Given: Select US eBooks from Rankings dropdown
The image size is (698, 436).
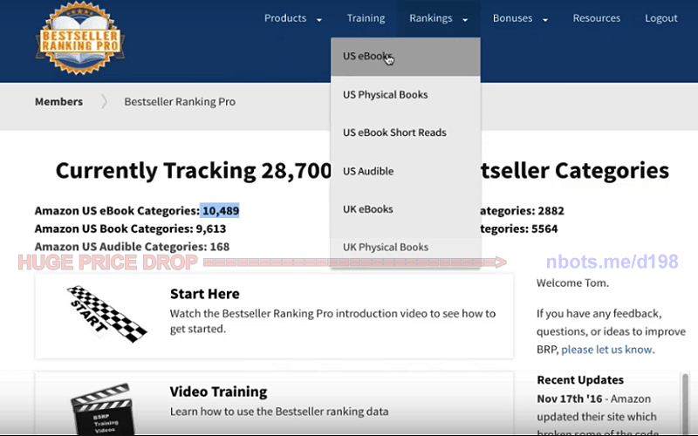Looking at the screenshot, I should click(406, 57).
